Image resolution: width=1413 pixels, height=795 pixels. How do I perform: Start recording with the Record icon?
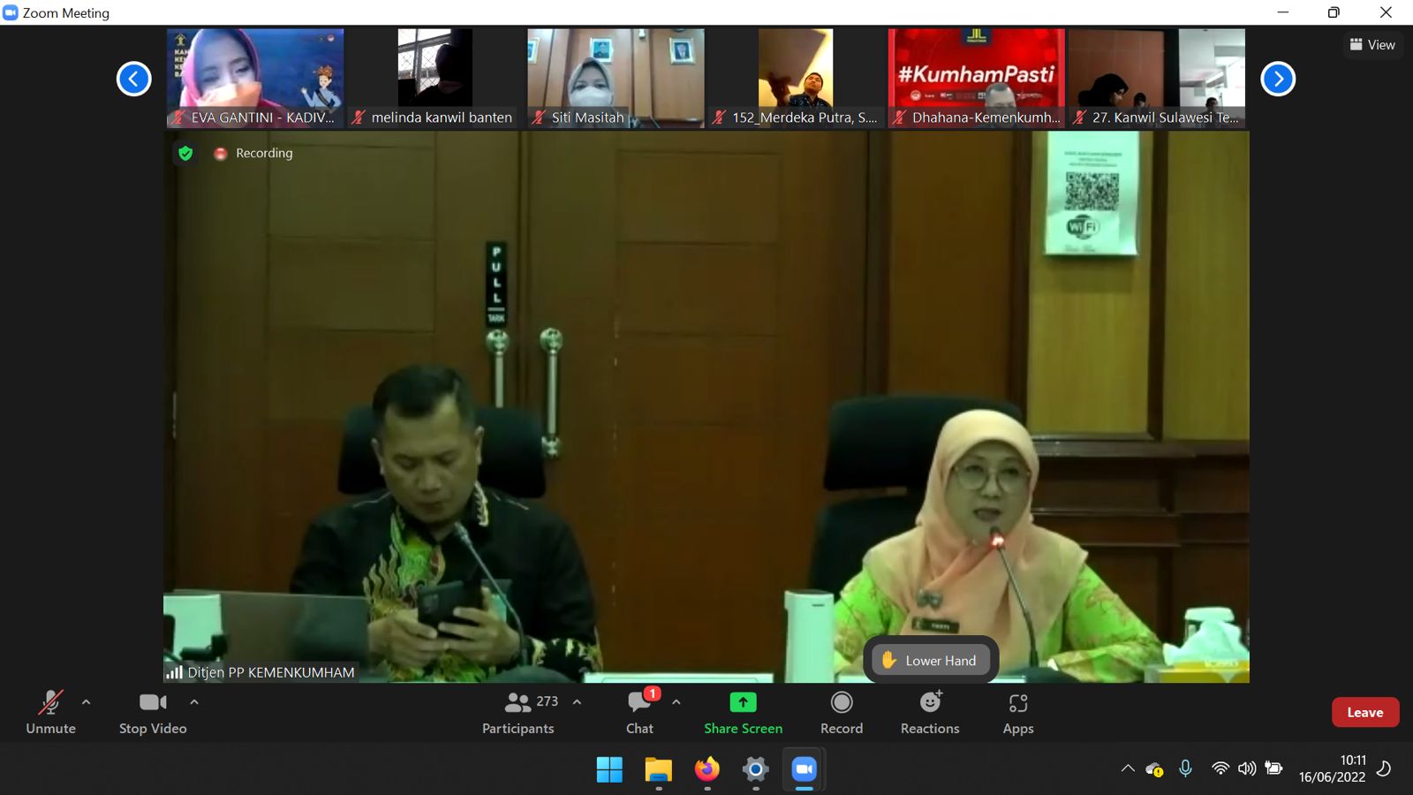pos(841,703)
